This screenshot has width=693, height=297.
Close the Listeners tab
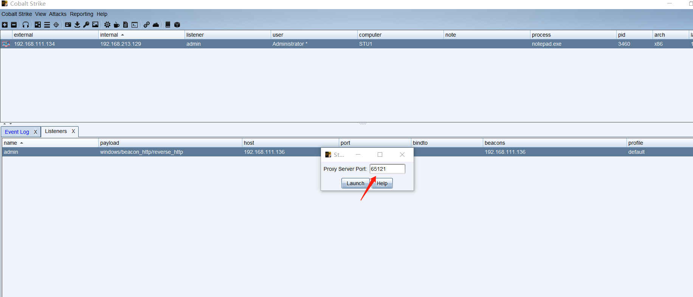coord(73,131)
